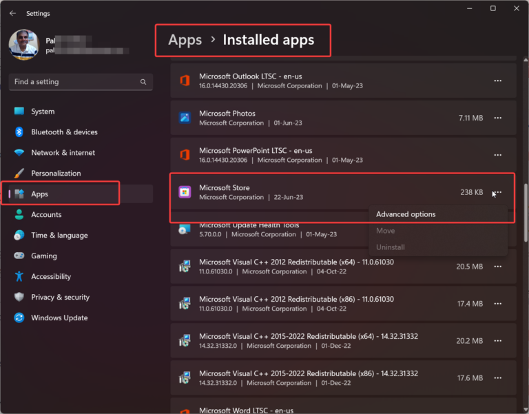Click the Accessibility figure icon
Image resolution: width=529 pixels, height=414 pixels.
tap(19, 276)
